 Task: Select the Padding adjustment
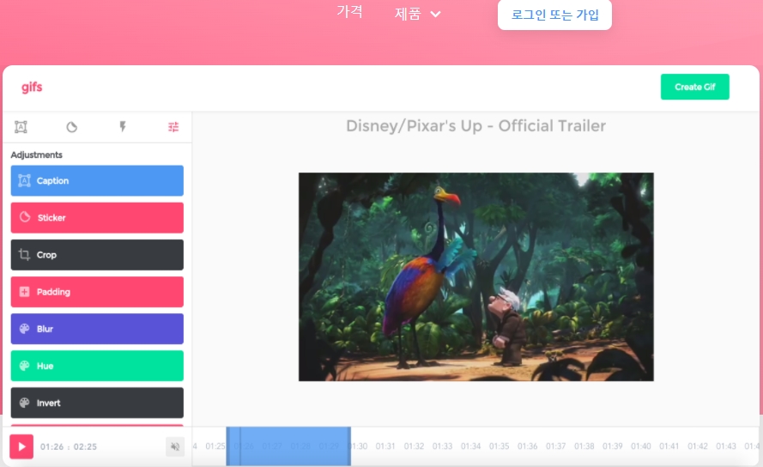pos(97,292)
